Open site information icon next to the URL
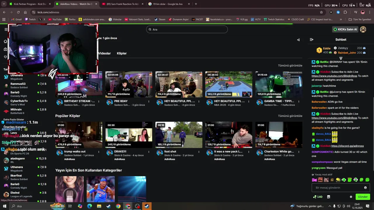 34,12
